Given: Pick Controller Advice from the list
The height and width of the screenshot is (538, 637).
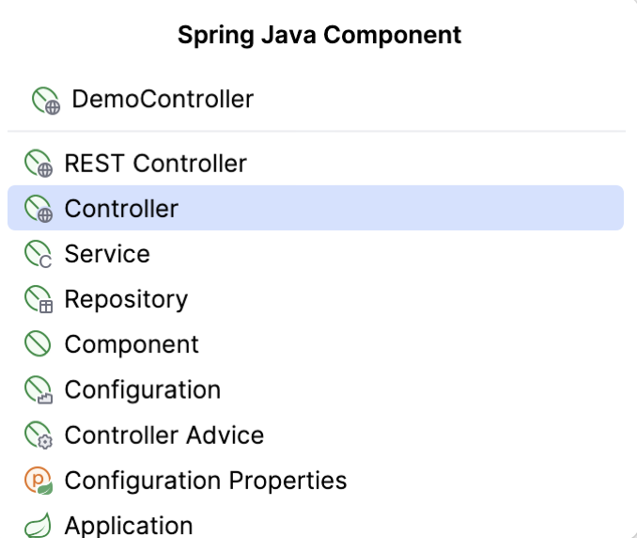Looking at the screenshot, I should (164, 435).
